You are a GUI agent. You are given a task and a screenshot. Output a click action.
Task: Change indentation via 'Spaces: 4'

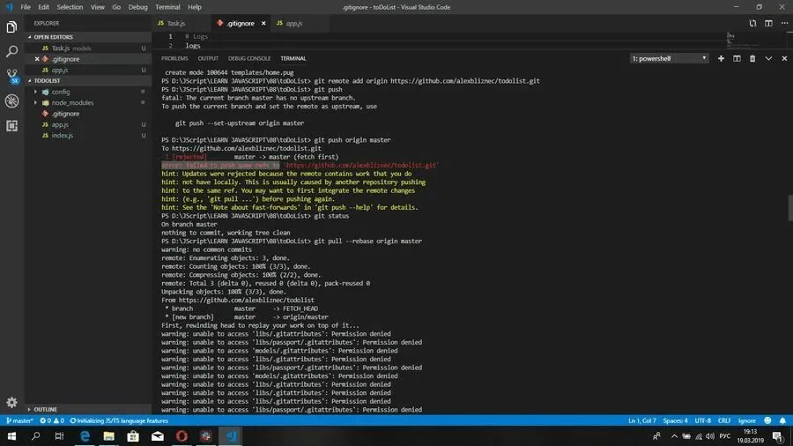675,420
